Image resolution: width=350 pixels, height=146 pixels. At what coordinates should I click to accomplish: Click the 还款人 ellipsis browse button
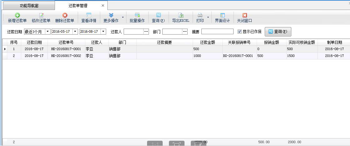click(x=146, y=31)
